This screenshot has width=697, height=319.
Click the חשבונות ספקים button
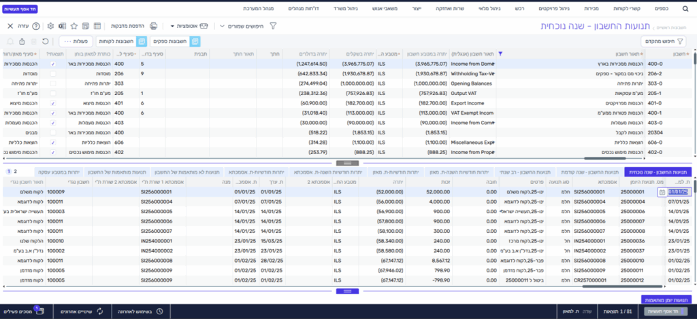pos(175,41)
